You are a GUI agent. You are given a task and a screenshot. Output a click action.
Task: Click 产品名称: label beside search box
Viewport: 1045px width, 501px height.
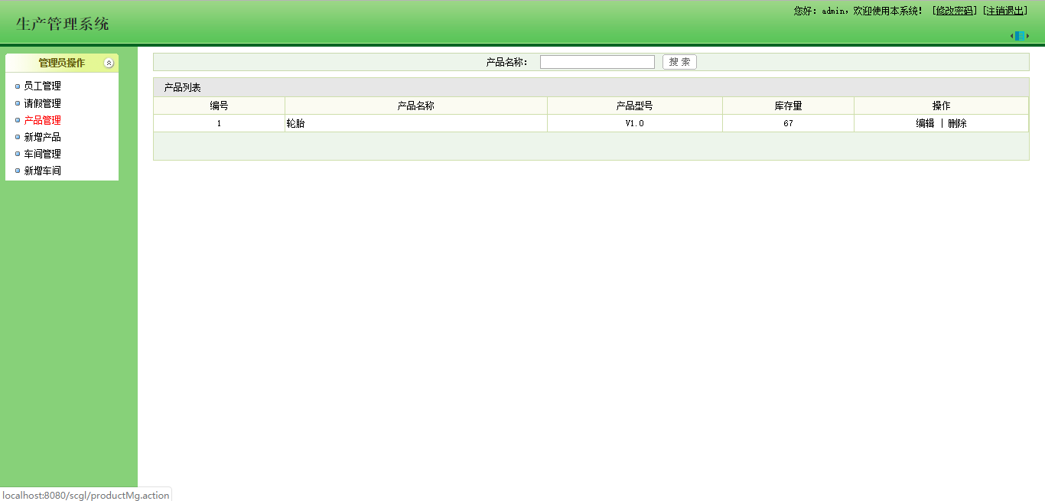point(507,62)
